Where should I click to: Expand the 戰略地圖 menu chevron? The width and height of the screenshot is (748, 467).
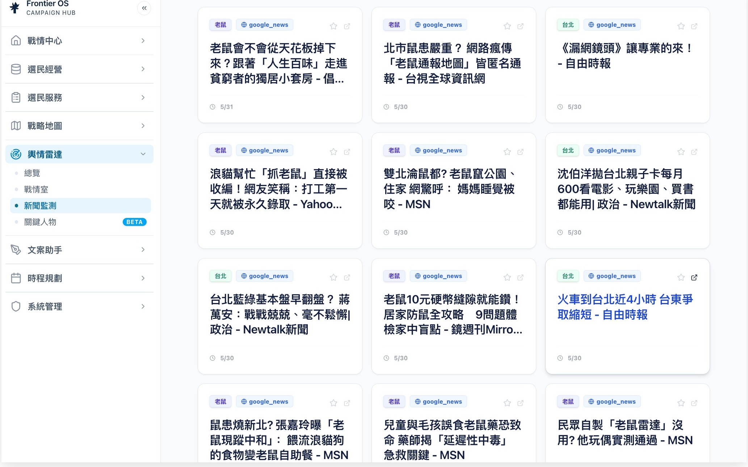pos(143,126)
